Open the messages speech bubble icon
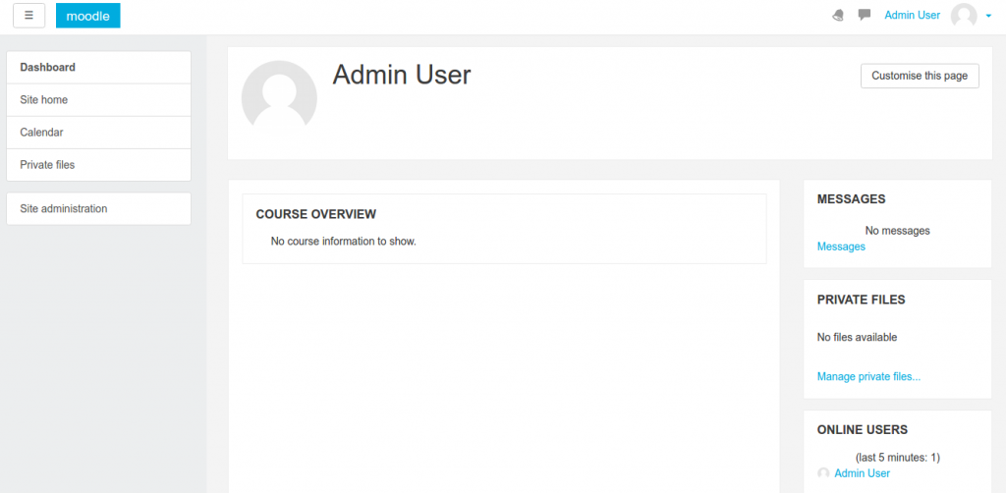The width and height of the screenshot is (1006, 493). [865, 15]
